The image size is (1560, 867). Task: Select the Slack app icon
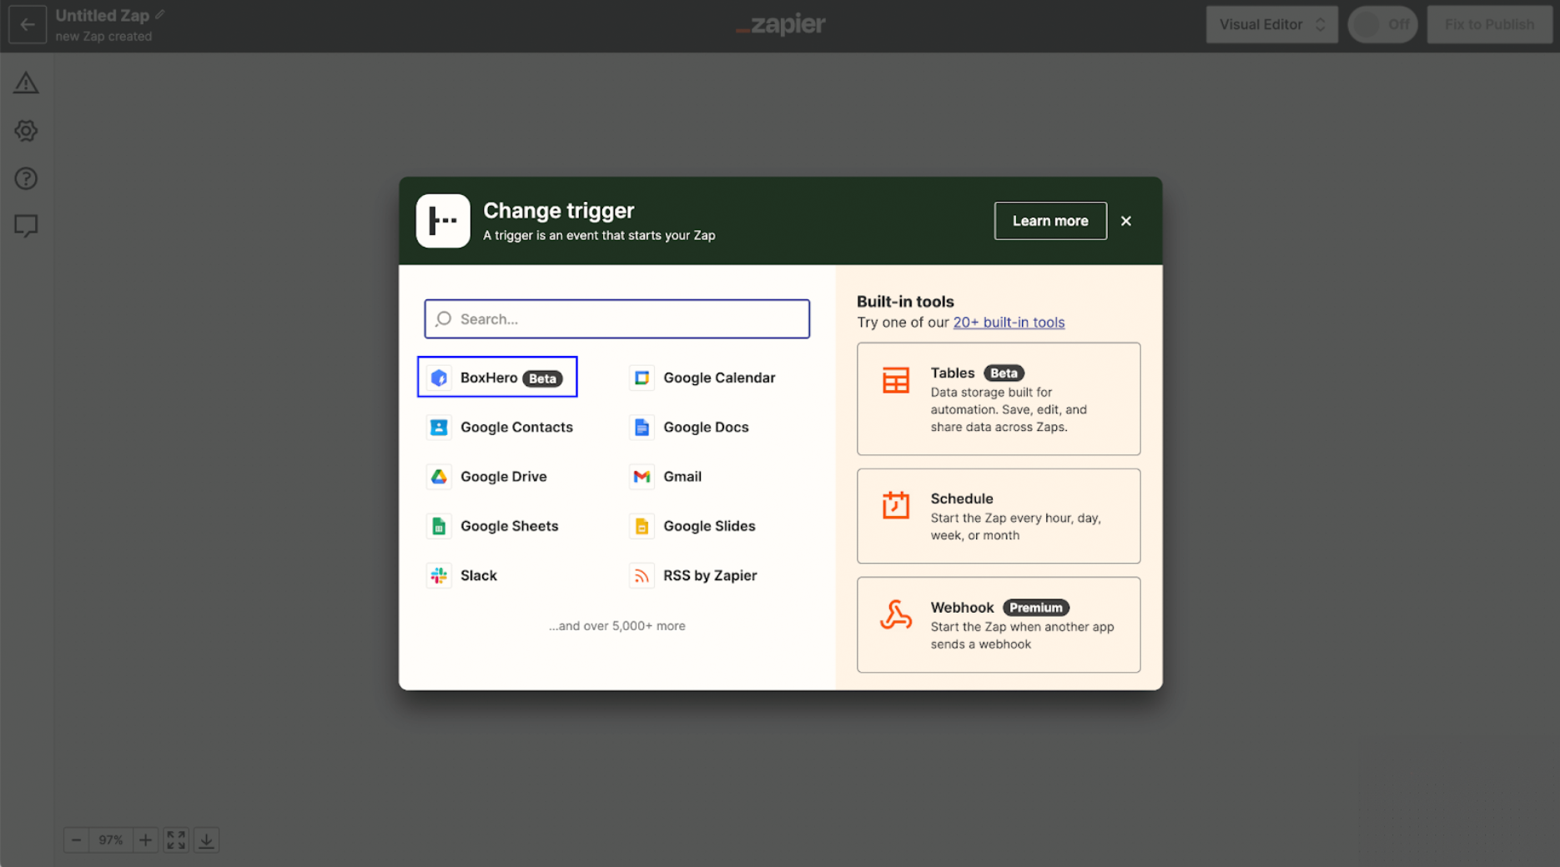pyautogui.click(x=439, y=575)
